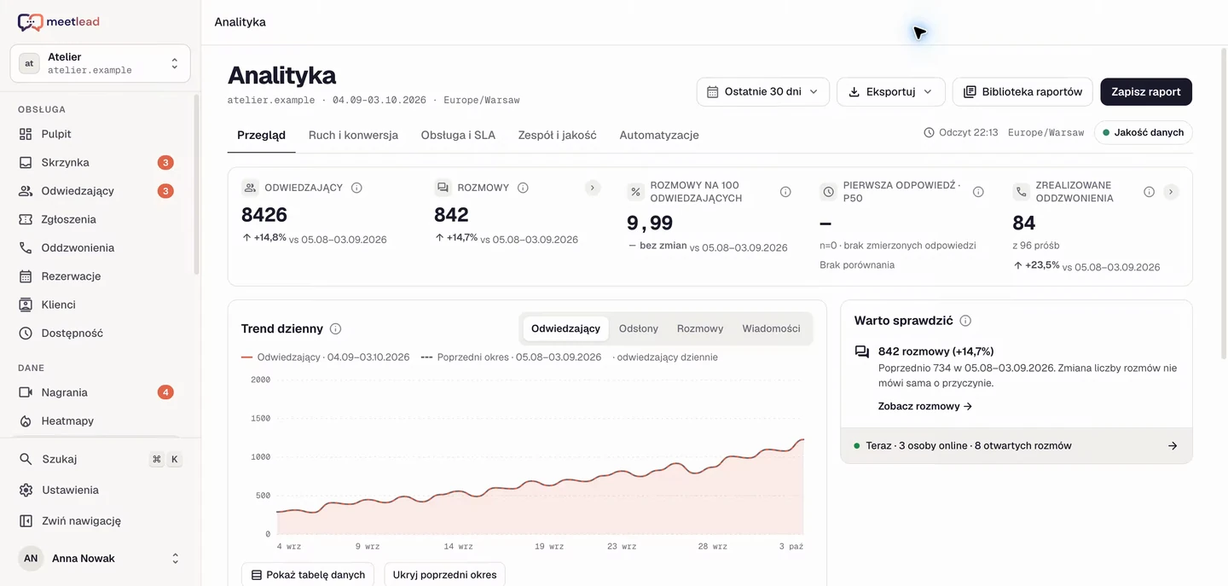
Task: Open Ostatnie 30 dni date dropdown
Action: coord(763,92)
